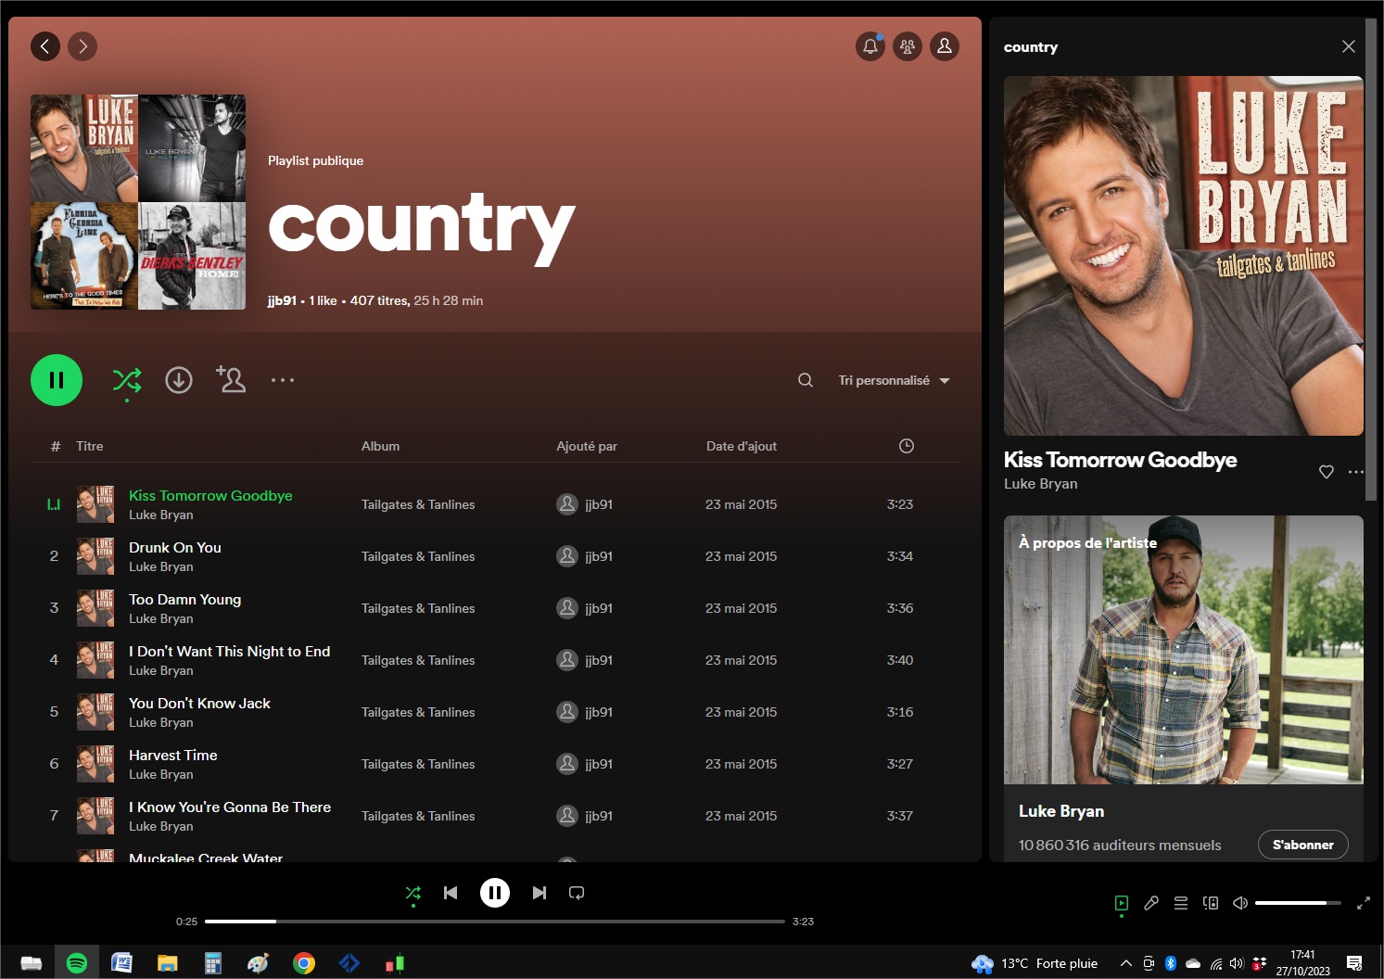This screenshot has height=979, width=1384.
Task: Toggle the now playing view
Action: coord(1122,903)
